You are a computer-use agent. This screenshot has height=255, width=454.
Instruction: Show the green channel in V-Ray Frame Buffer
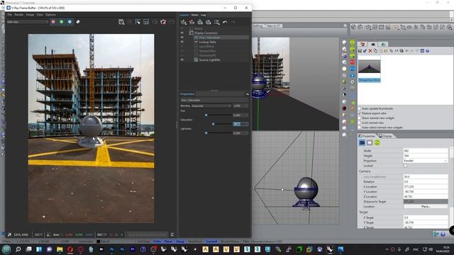[x=62, y=22]
